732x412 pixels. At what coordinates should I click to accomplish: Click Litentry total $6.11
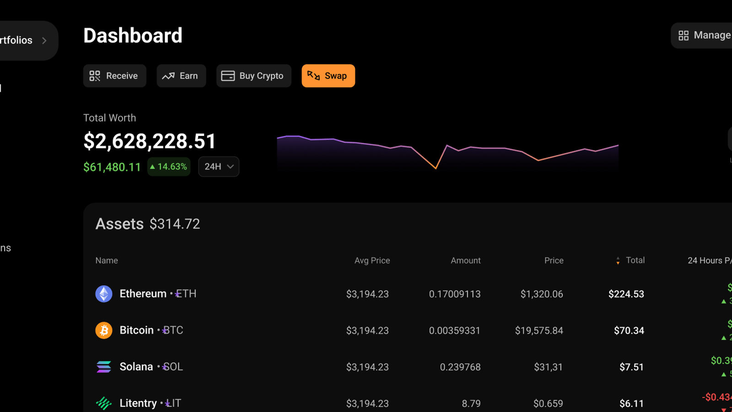pos(632,404)
